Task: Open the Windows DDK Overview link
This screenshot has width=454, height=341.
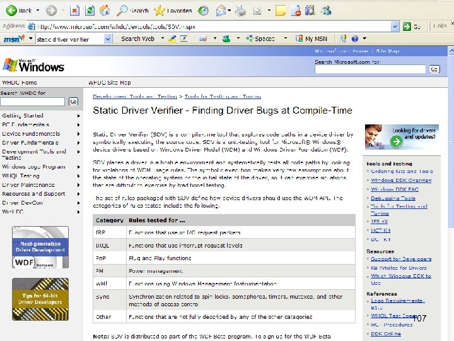Action: point(401,180)
